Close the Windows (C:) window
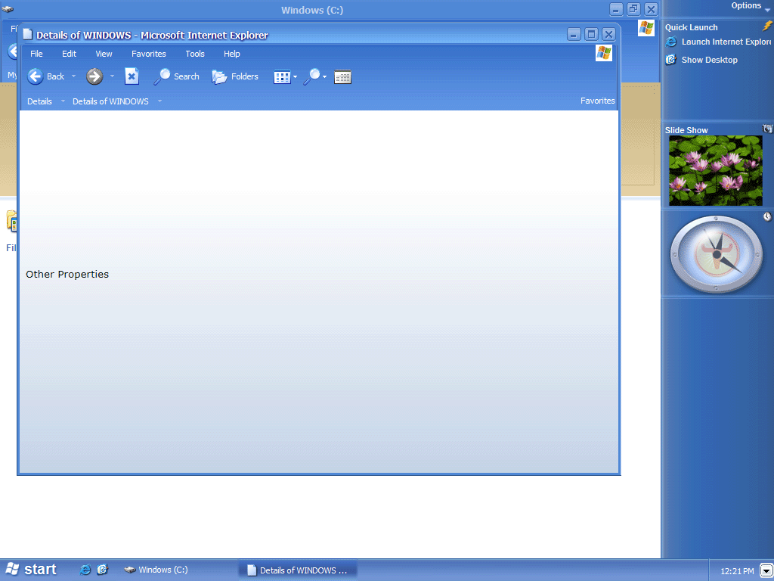 (x=651, y=9)
